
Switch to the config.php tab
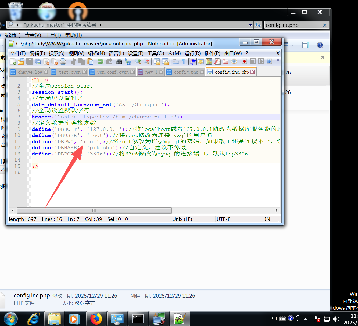point(185,72)
